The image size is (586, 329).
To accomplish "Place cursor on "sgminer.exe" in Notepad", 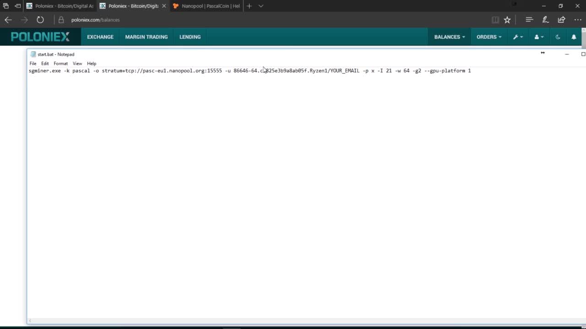I will coord(45,71).
